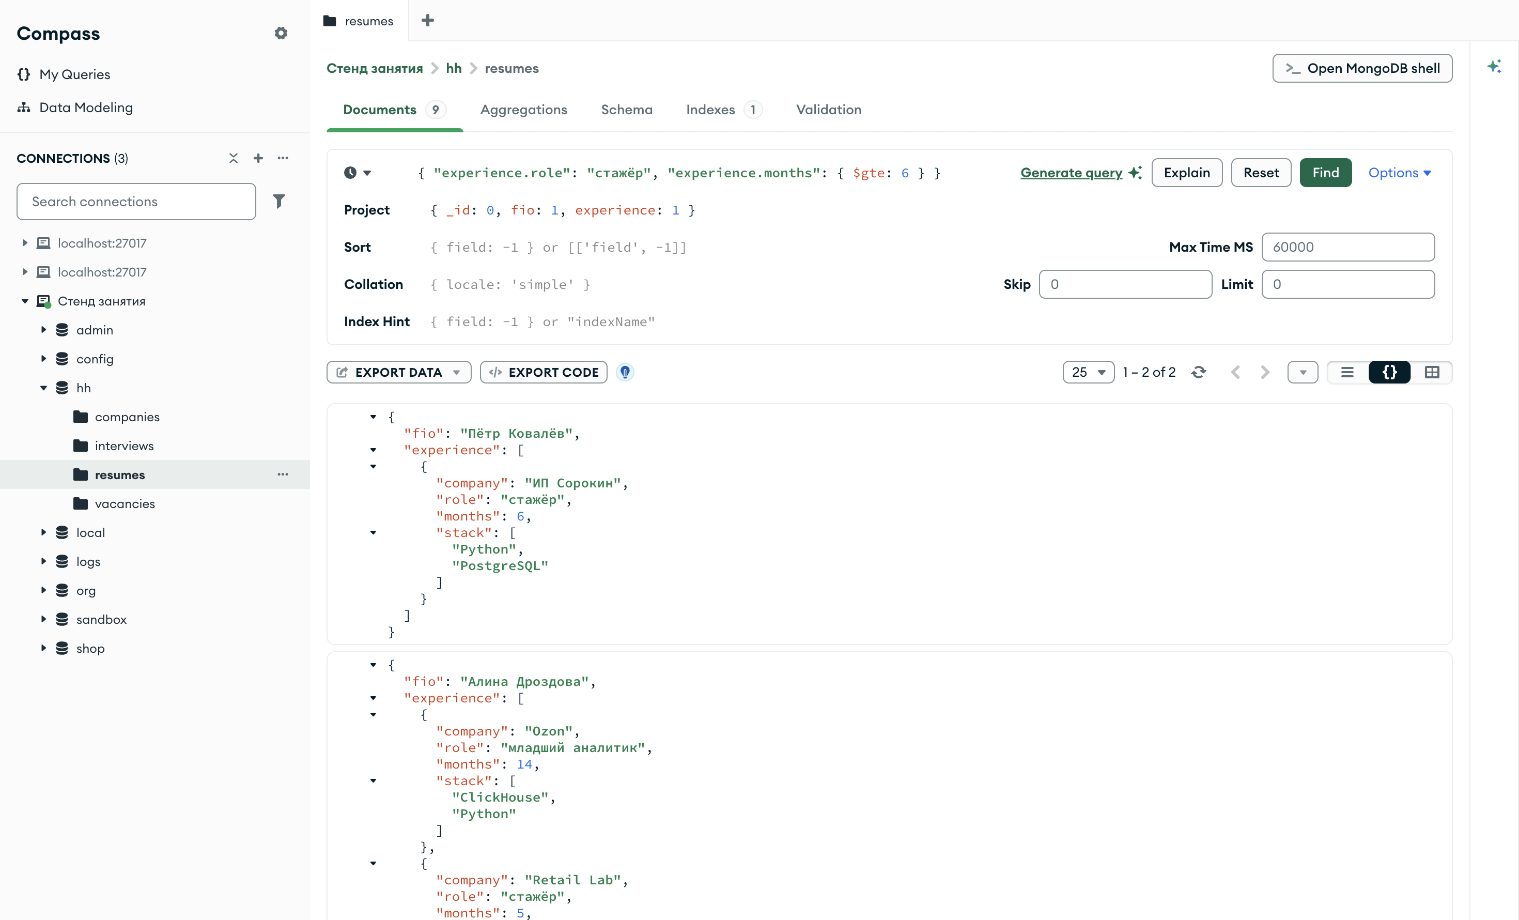The image size is (1519, 920).
Task: Collapse the hh database
Action: tap(43, 388)
